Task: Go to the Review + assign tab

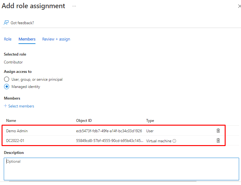Action: tap(56, 39)
